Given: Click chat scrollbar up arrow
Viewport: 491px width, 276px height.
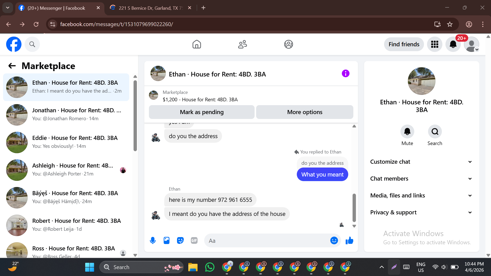Looking at the screenshot, I should [x=354, y=126].
